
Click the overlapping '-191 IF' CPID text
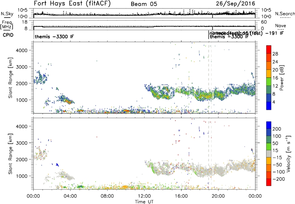tap(274, 33)
